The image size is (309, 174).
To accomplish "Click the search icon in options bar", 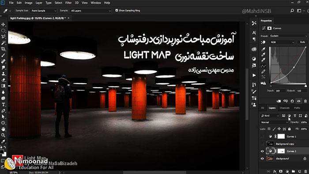I will [292, 11].
